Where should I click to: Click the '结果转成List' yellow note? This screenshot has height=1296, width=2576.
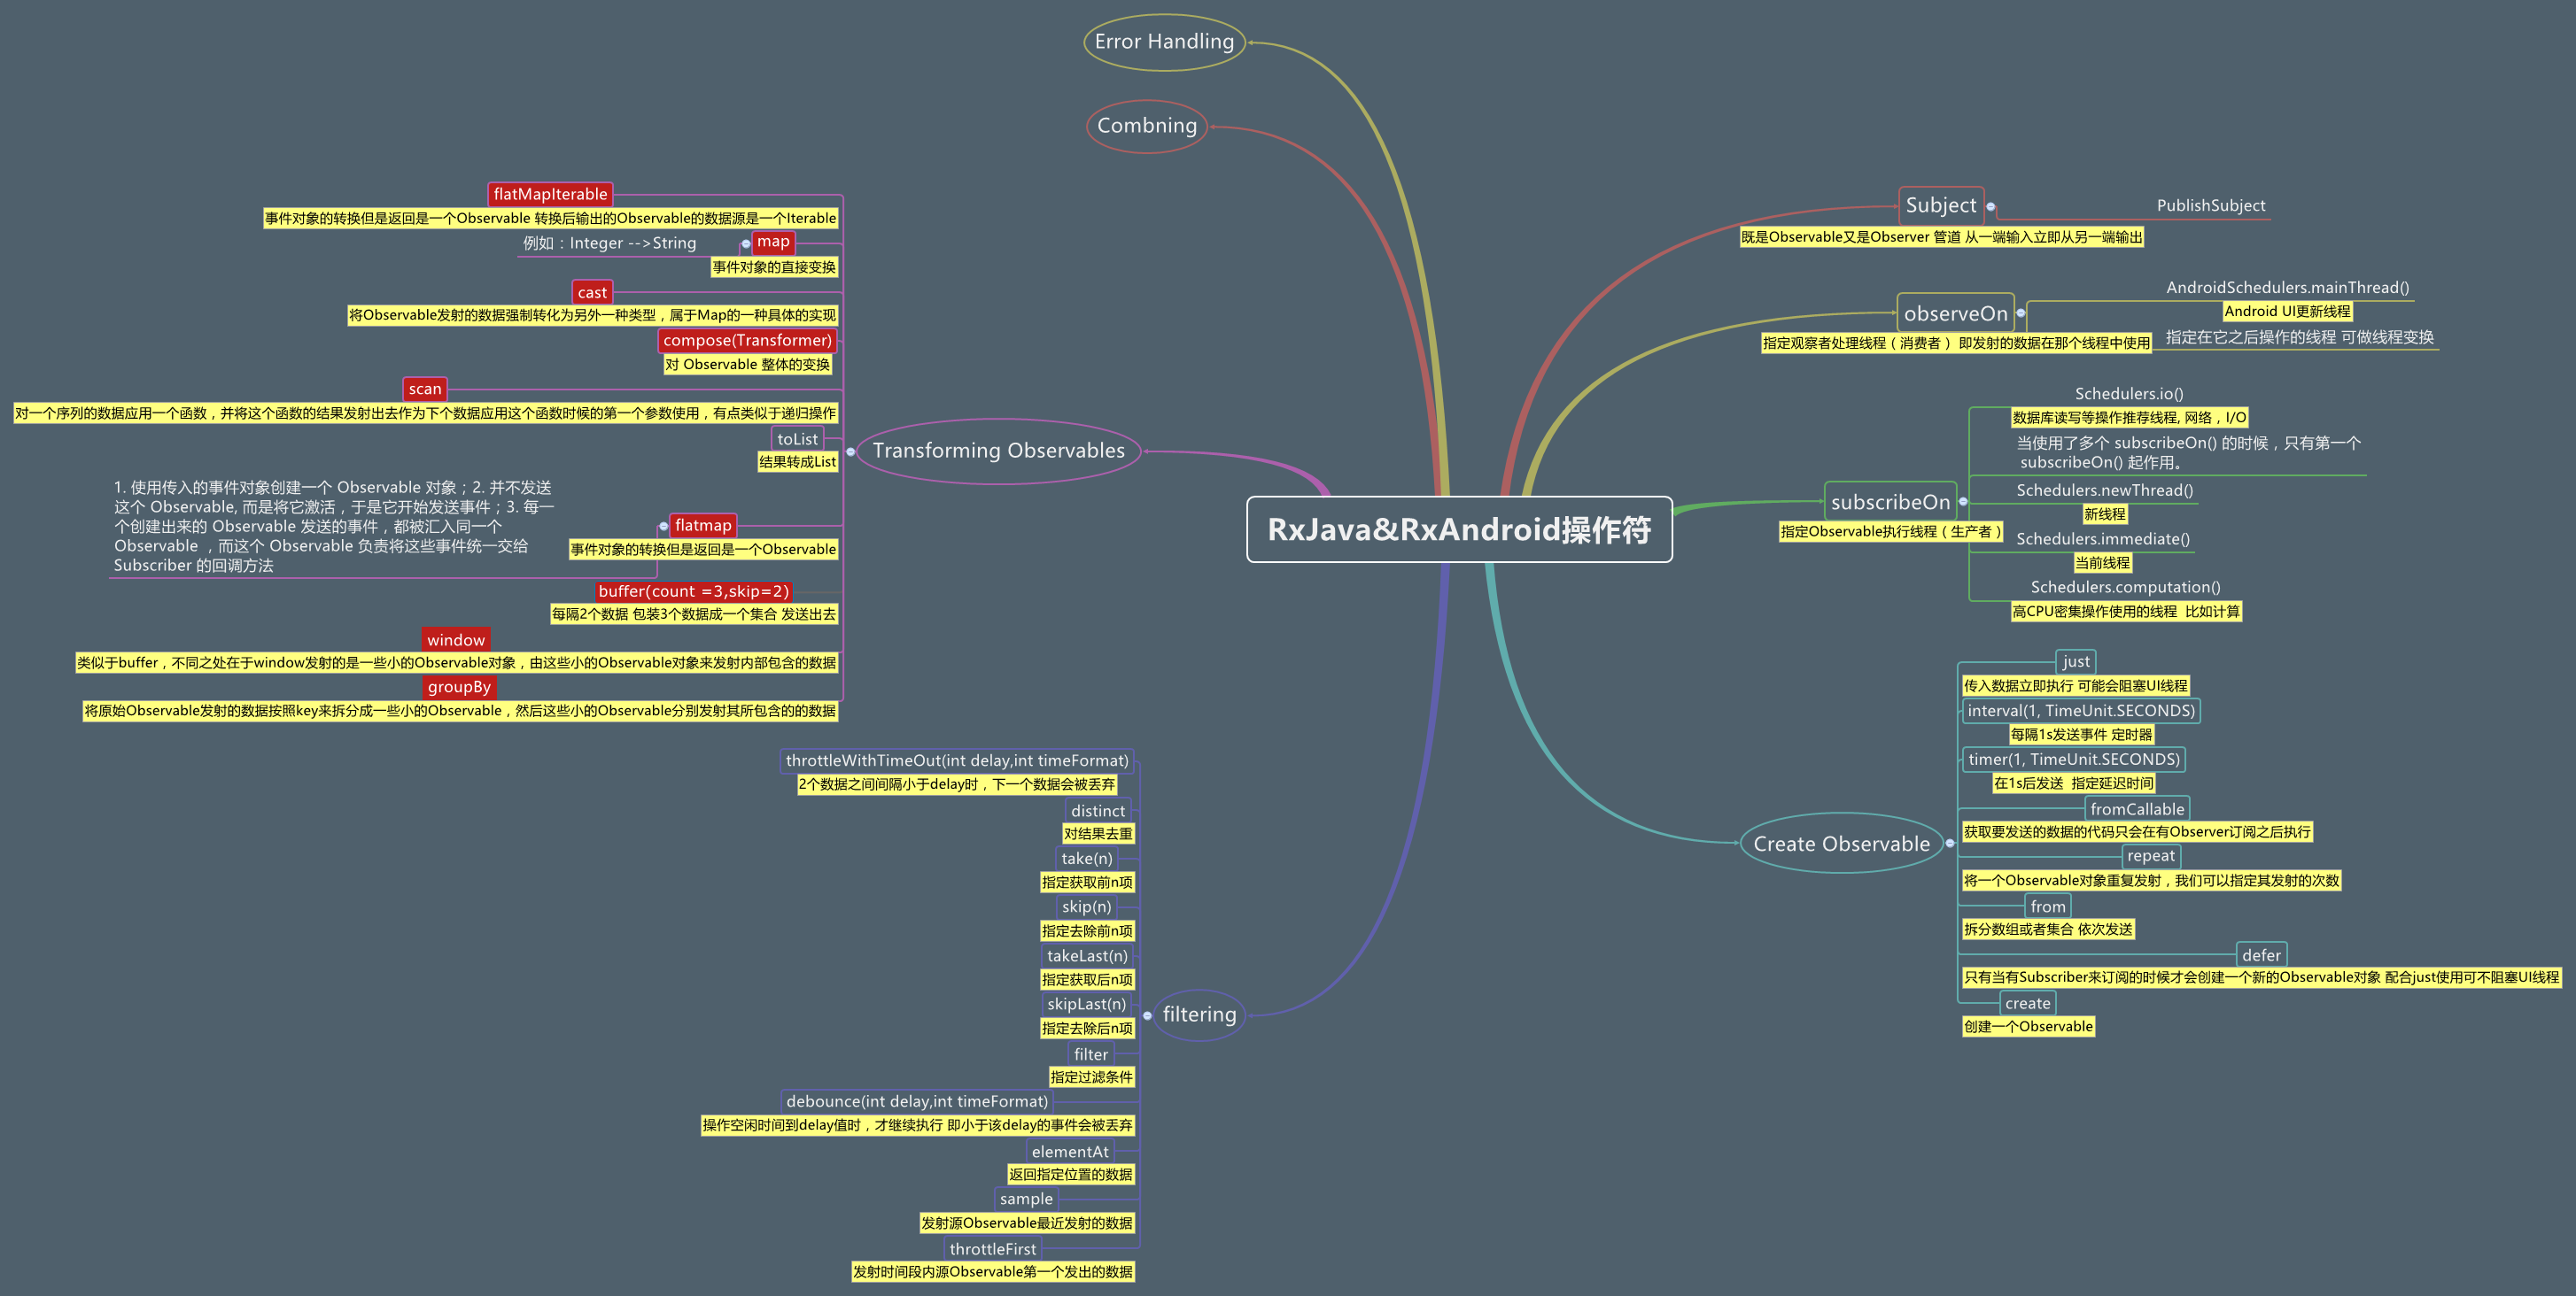pos(797,463)
